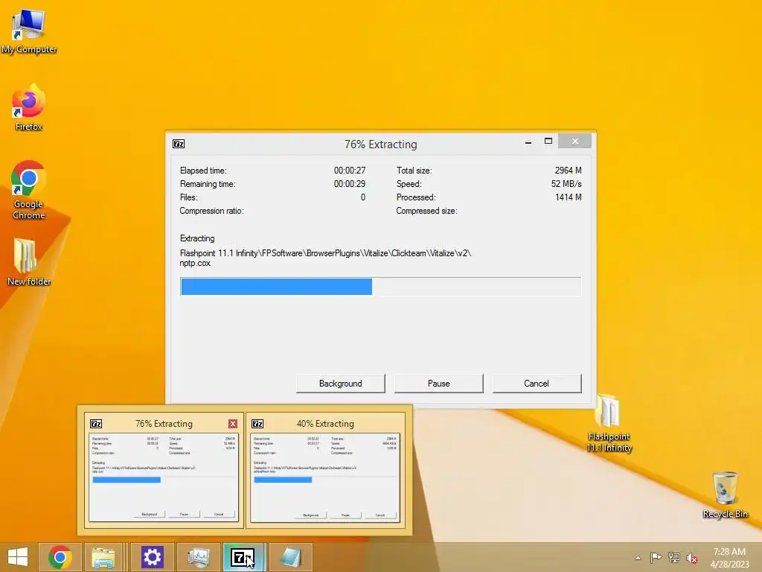This screenshot has height=572, width=762.
Task: Click the Speed value 52 MB/s
Action: tap(566, 184)
